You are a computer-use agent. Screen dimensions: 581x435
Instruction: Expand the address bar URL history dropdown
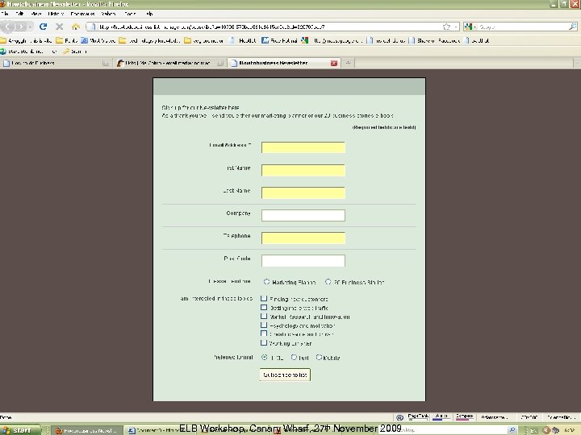[456, 27]
